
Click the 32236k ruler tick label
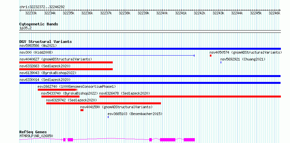pos(87,13)
